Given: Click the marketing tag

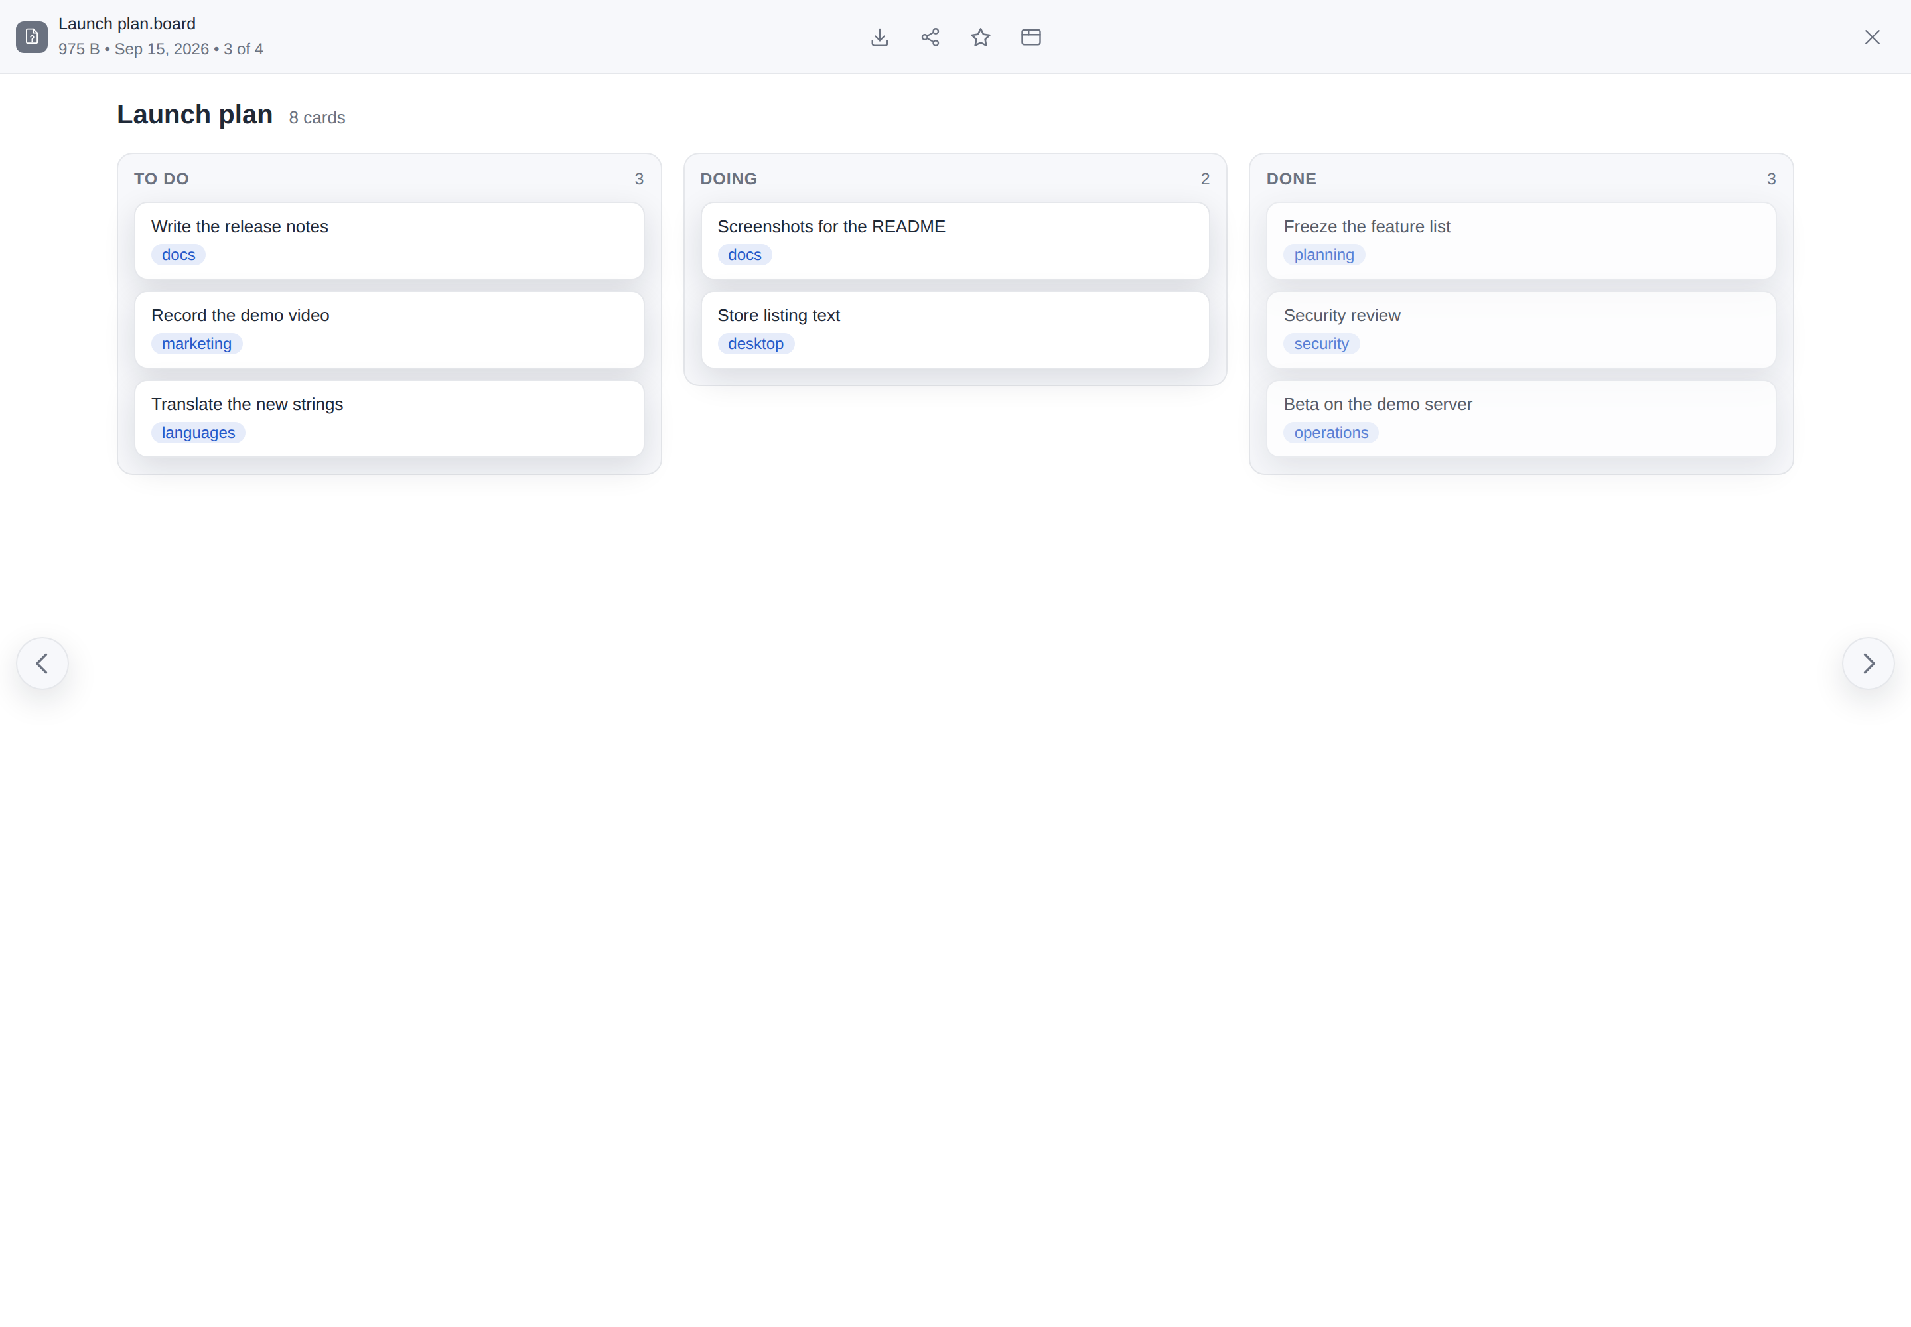Looking at the screenshot, I should tap(196, 344).
